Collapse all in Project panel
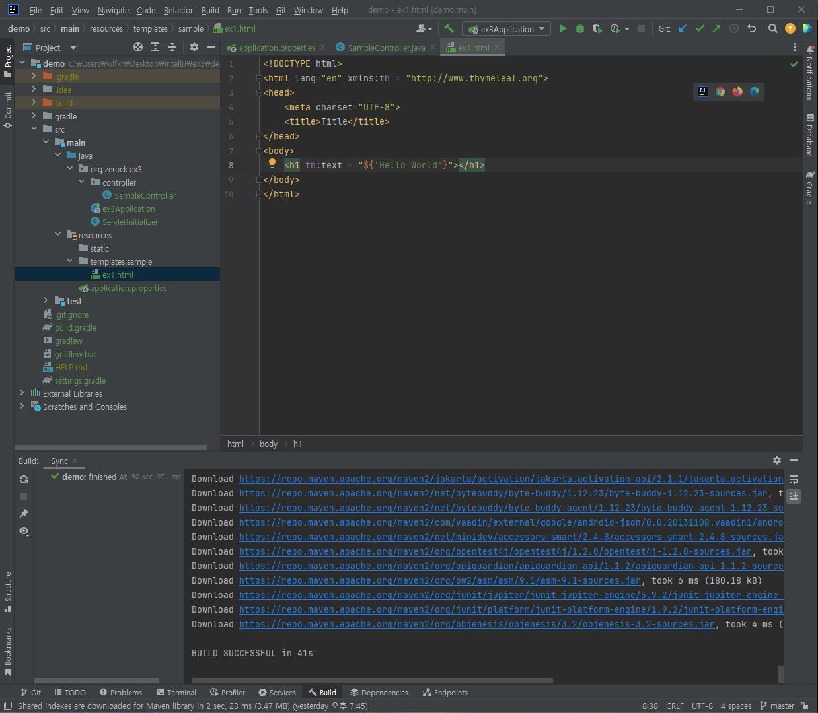This screenshot has height=713, width=818. [172, 47]
